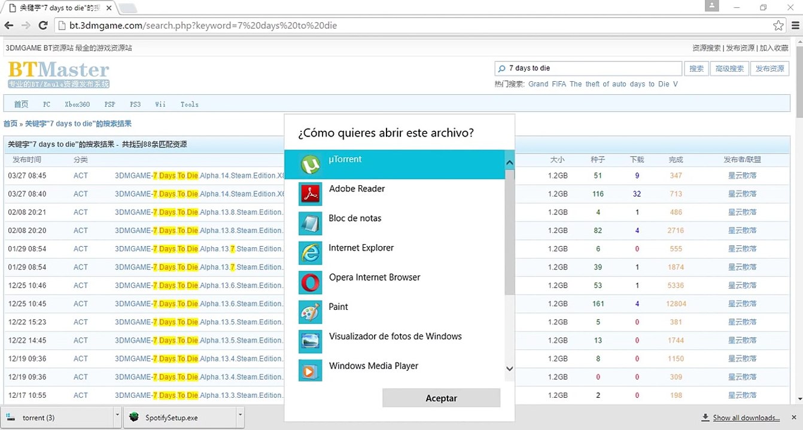Choose the Windows Media Player icon

click(310, 371)
